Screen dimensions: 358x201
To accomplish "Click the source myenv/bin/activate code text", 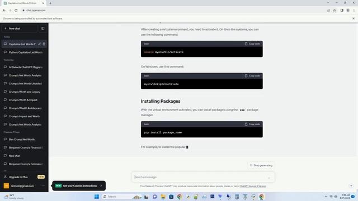I will coord(164,52).
